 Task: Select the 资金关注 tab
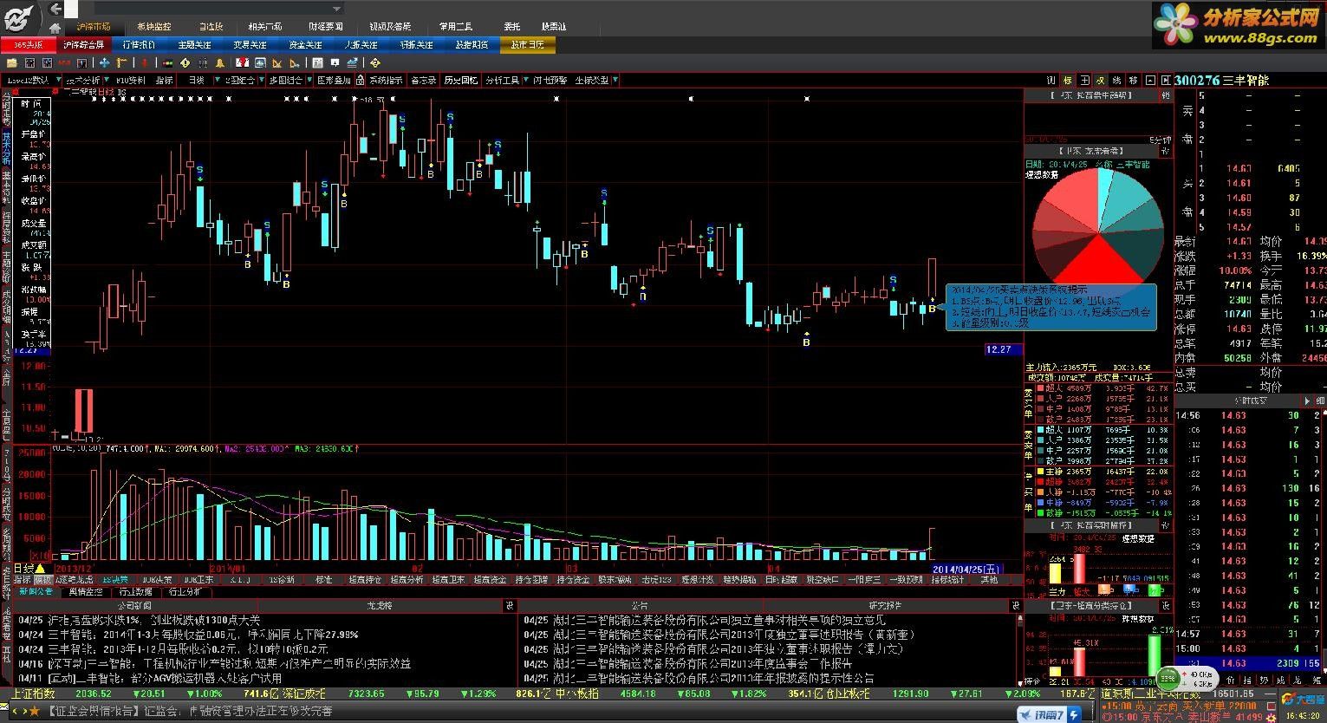tap(305, 44)
